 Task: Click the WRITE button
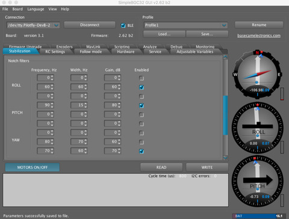207,167
